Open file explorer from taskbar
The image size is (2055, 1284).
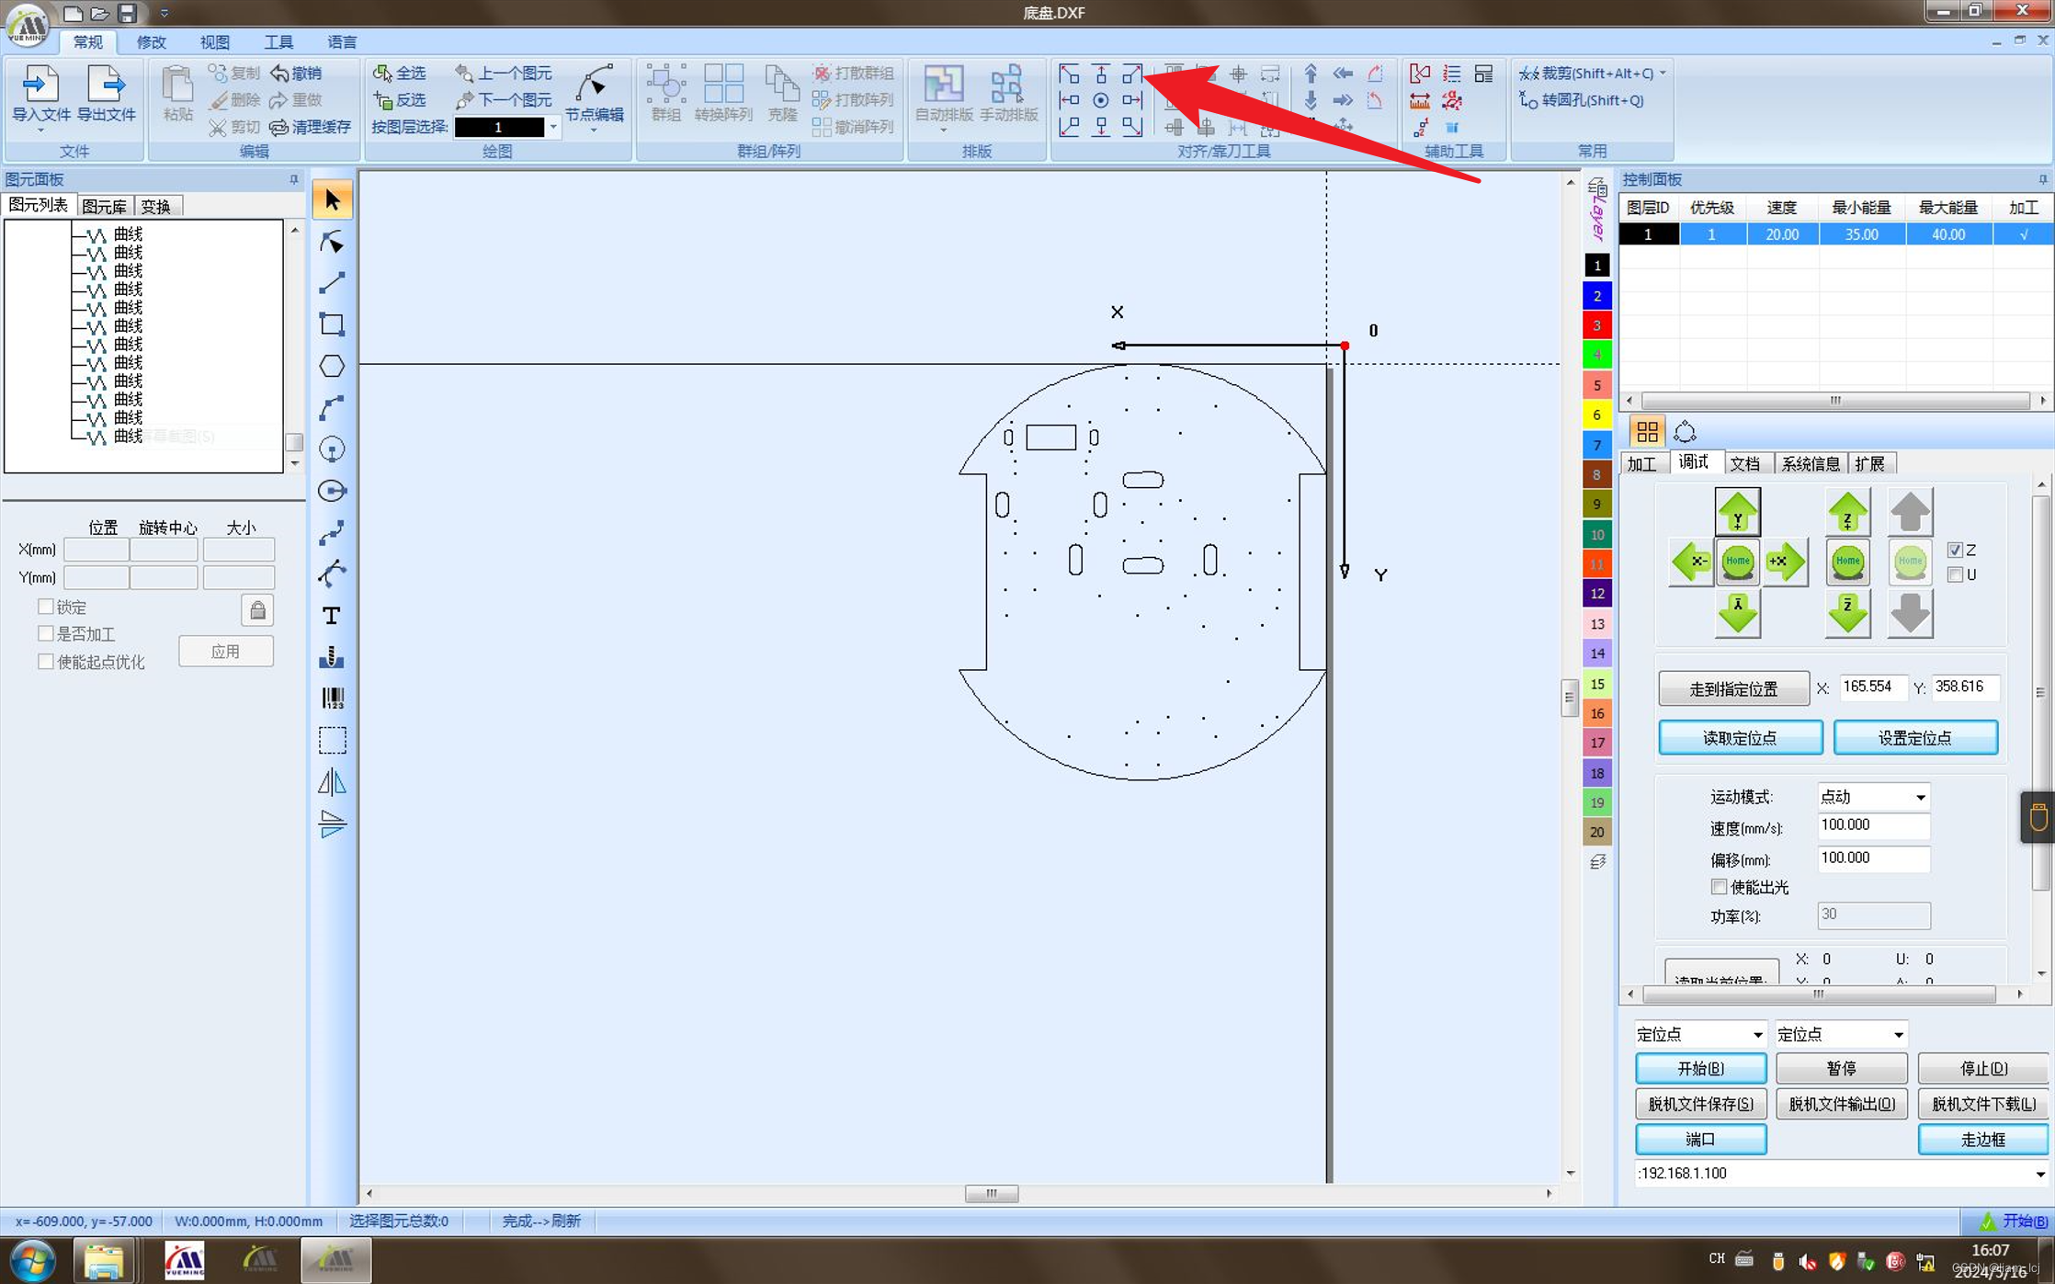pyautogui.click(x=104, y=1261)
